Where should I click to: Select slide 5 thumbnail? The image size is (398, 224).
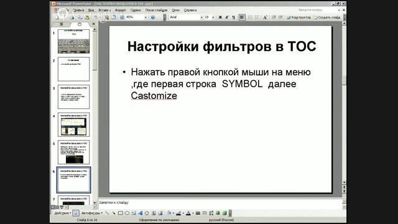73,152
